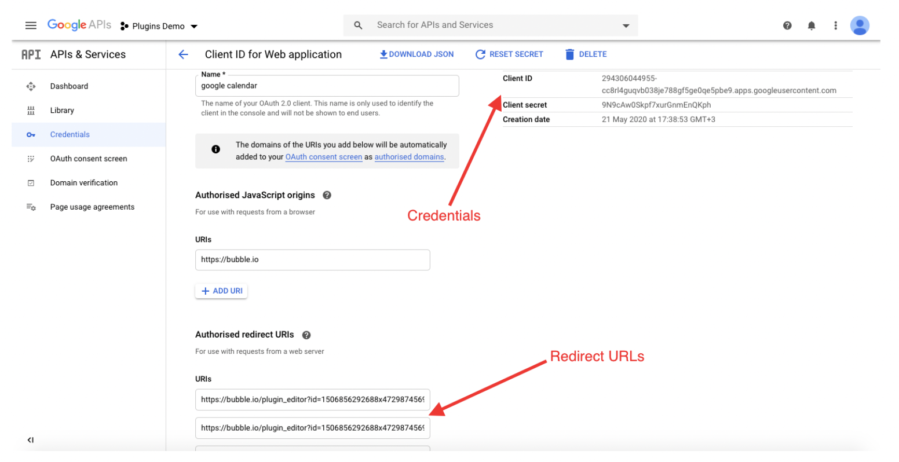Screen dimensions: 899x462
Task: Open the three-dot more options menu
Action: pos(835,25)
